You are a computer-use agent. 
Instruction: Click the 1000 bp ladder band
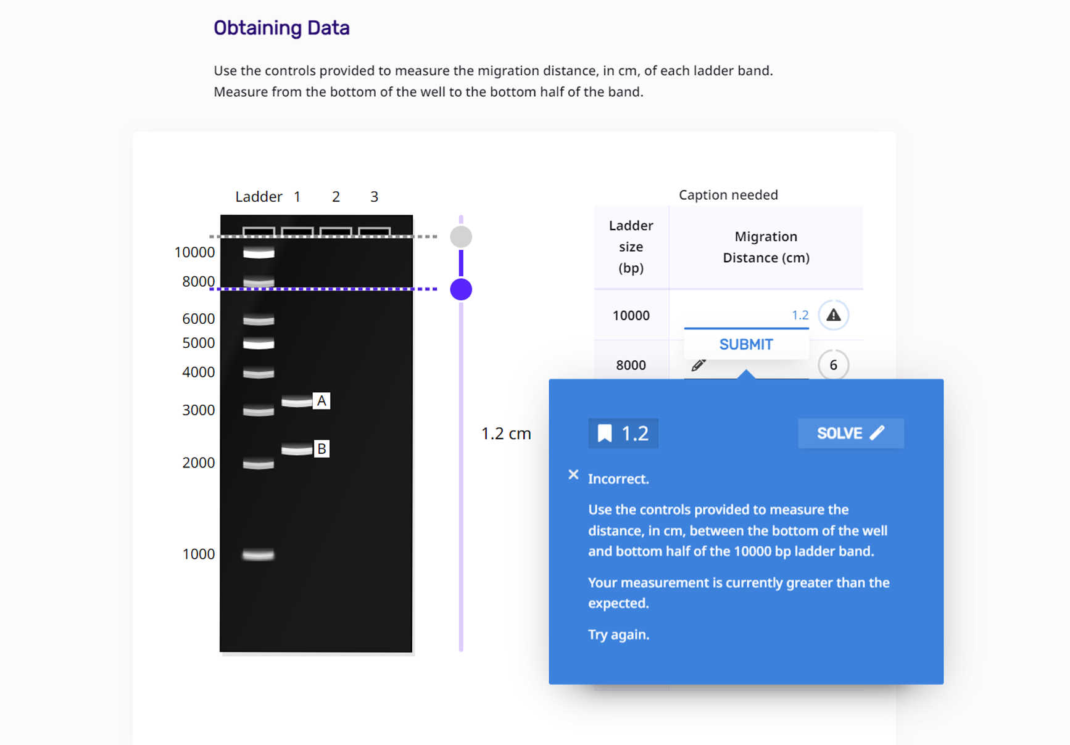click(x=259, y=554)
